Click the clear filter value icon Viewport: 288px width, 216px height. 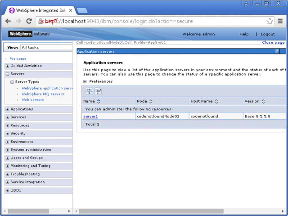click(98, 91)
